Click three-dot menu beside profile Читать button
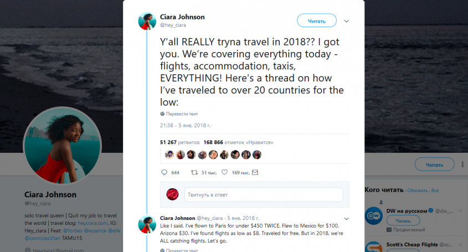 (x=462, y=164)
